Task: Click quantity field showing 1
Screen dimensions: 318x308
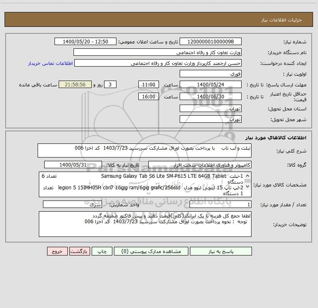Action: point(221,205)
